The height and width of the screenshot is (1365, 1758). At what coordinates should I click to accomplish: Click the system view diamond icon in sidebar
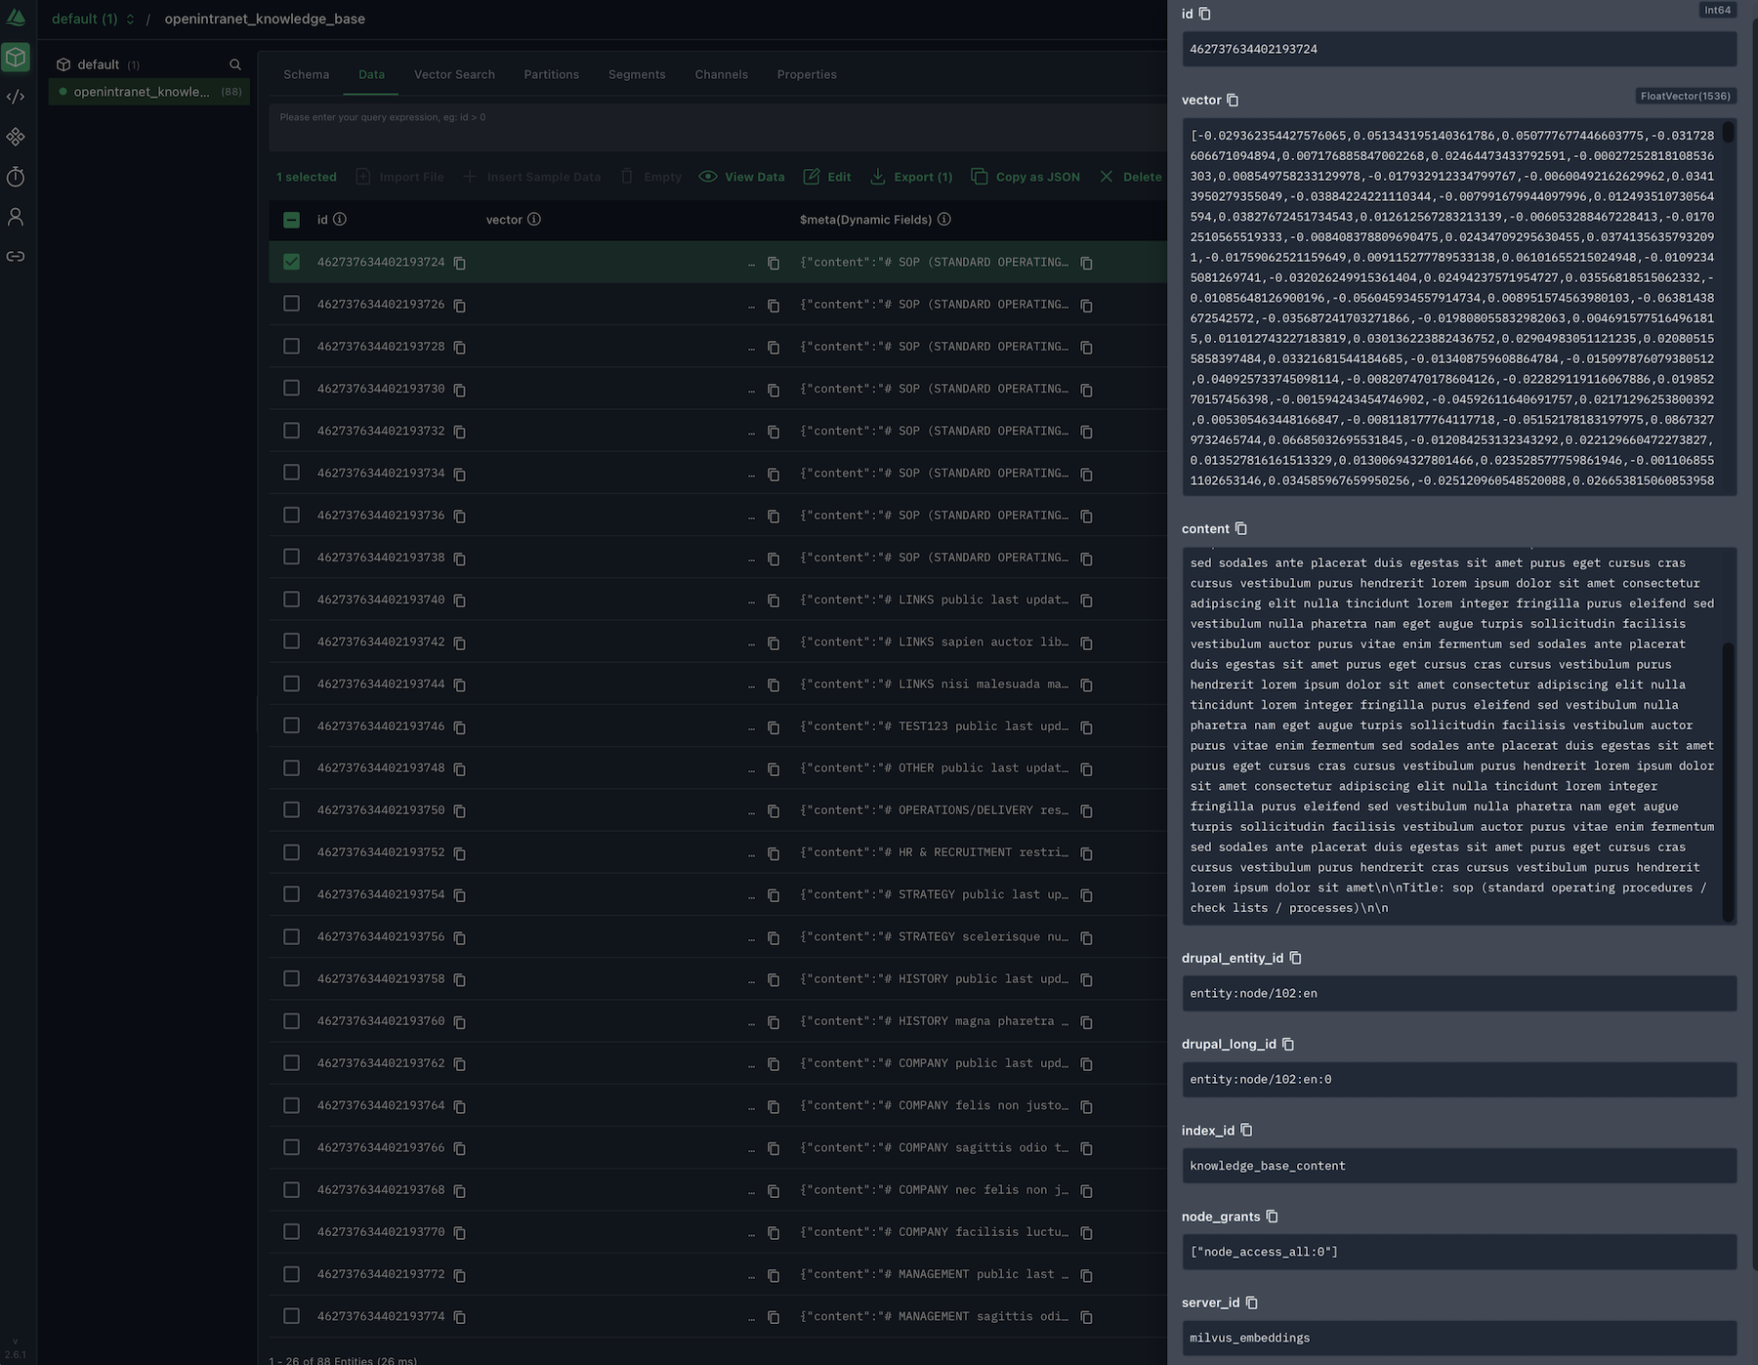pyautogui.click(x=16, y=137)
